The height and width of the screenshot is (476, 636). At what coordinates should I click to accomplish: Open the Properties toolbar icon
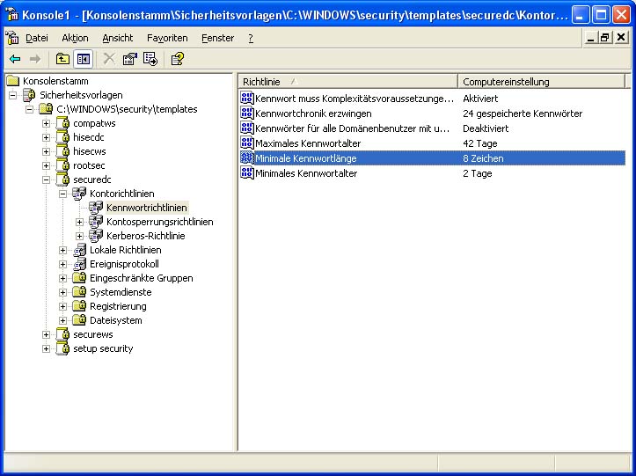tap(130, 59)
